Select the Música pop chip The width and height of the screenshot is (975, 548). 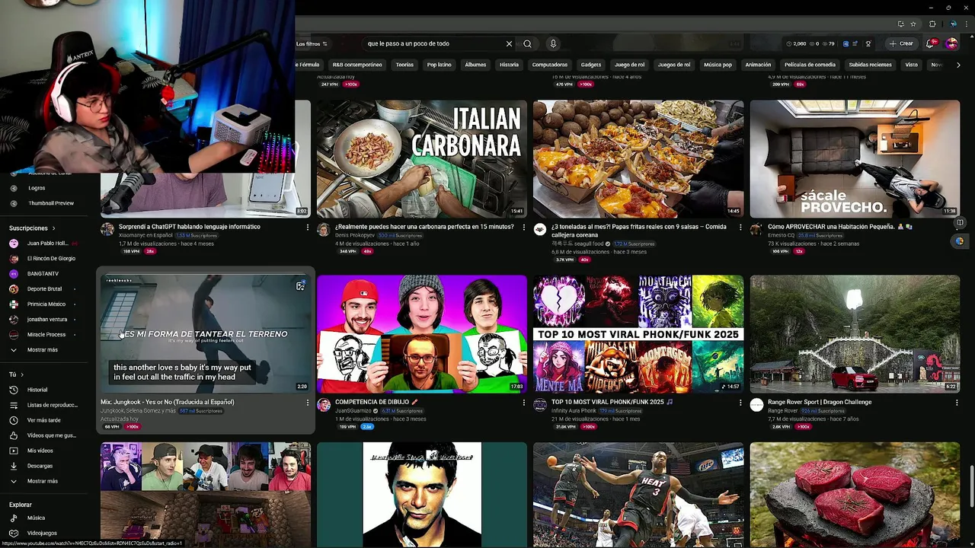click(x=718, y=65)
